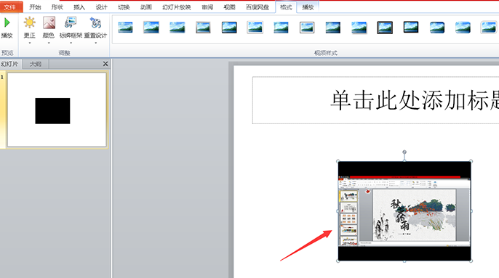
Task: Close the slides thumbnail pane
Action: tap(105, 64)
